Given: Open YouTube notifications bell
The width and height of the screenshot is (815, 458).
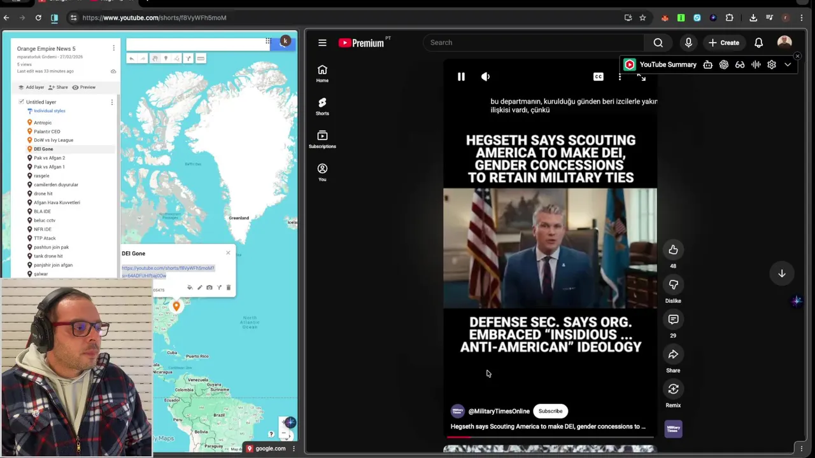Looking at the screenshot, I should 758,43.
